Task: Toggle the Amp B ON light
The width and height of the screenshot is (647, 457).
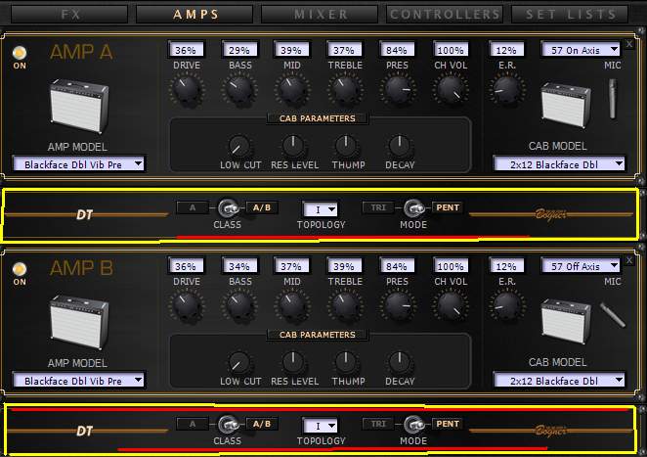Action: (20, 269)
